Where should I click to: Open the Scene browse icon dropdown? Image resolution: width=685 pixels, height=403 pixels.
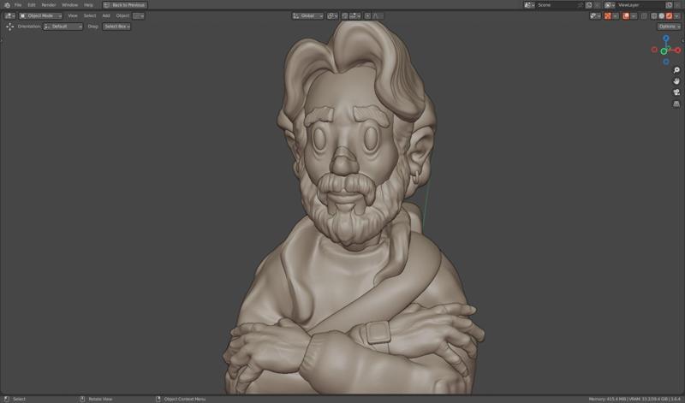click(x=529, y=5)
